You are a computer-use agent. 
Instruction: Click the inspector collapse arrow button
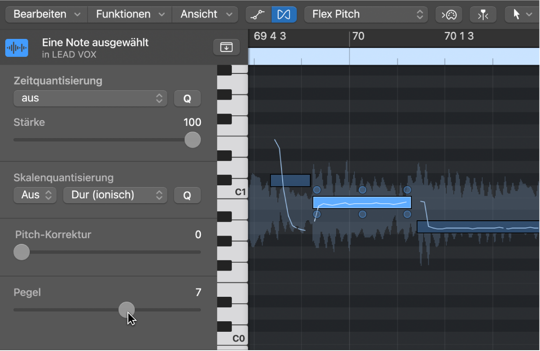click(x=226, y=47)
